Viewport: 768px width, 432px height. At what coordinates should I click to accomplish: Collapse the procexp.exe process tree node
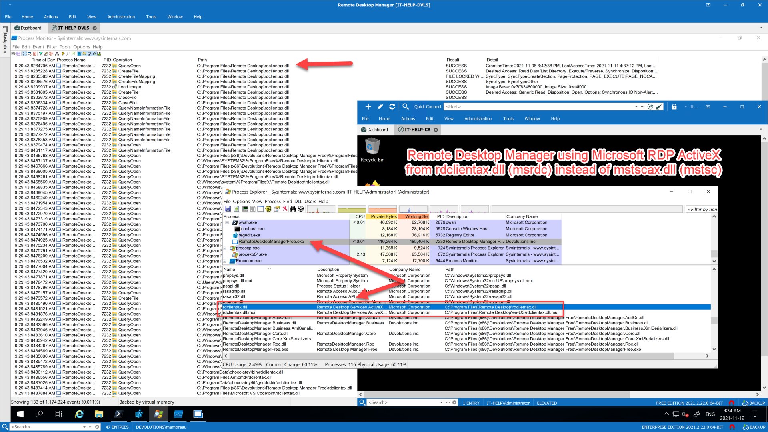[x=225, y=248]
